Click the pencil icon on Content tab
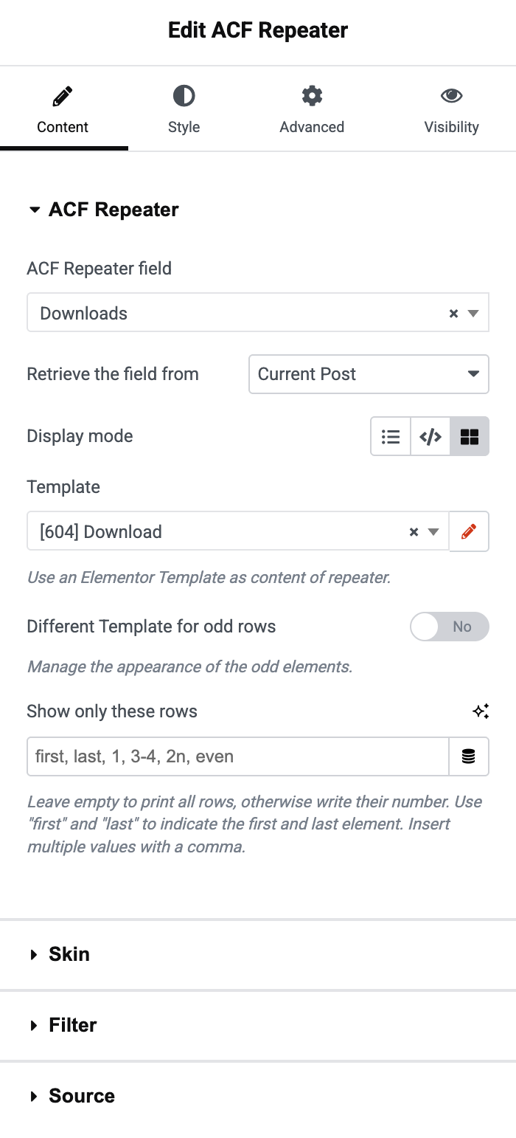The width and height of the screenshot is (516, 1138). tap(63, 96)
